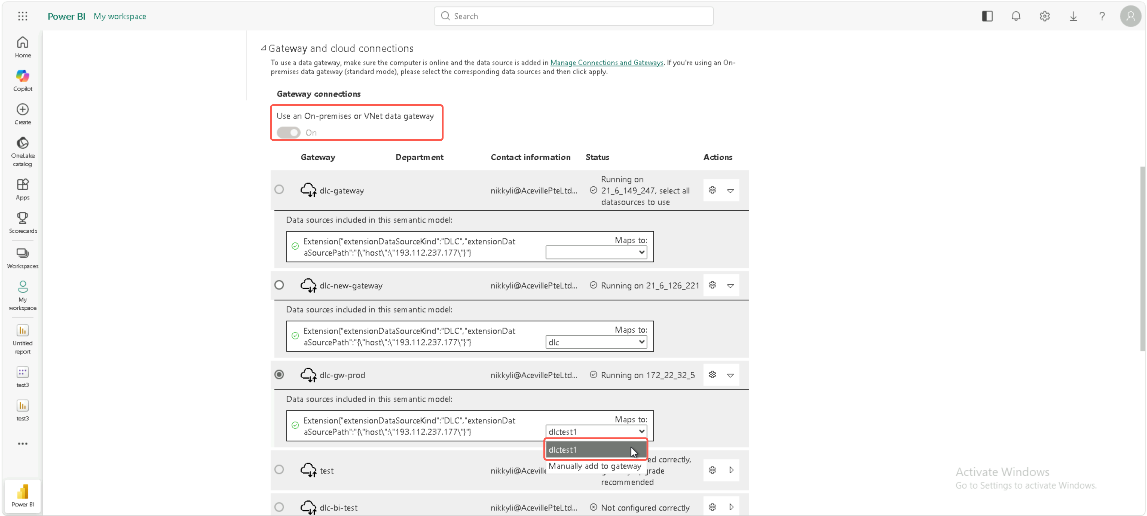Expand the test gateway row arrow
The height and width of the screenshot is (516, 1147).
pyautogui.click(x=731, y=470)
